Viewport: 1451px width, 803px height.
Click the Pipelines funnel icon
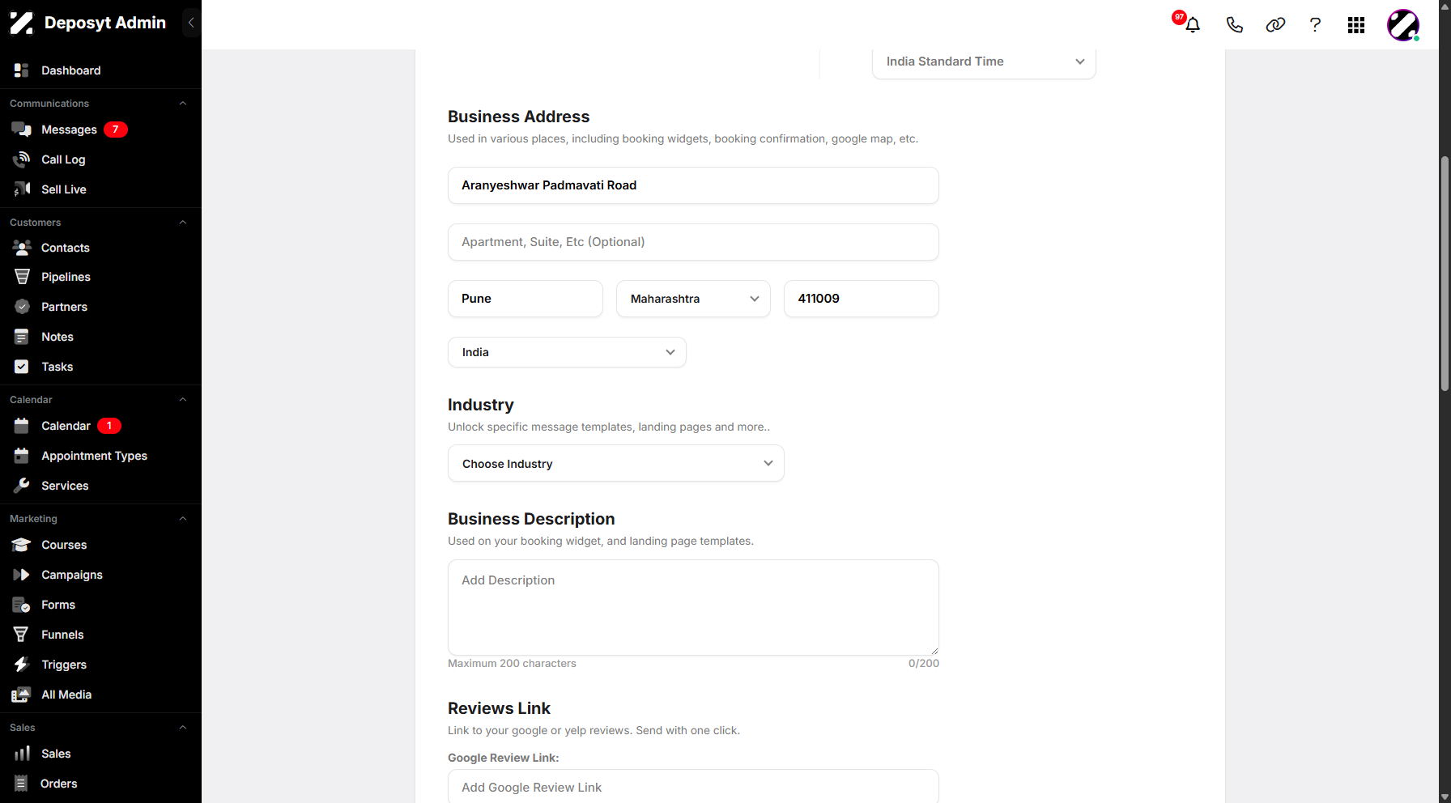point(22,277)
